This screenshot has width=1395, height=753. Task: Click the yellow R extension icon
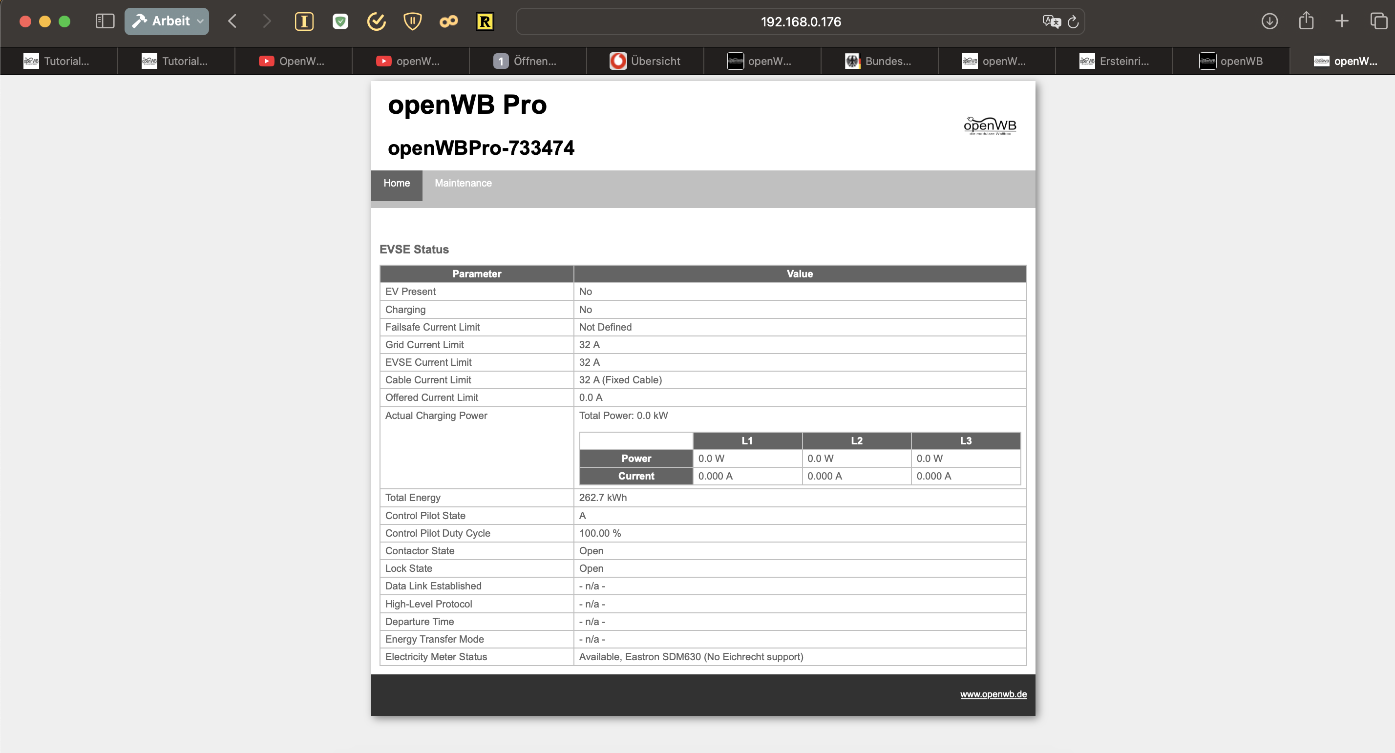(x=485, y=21)
